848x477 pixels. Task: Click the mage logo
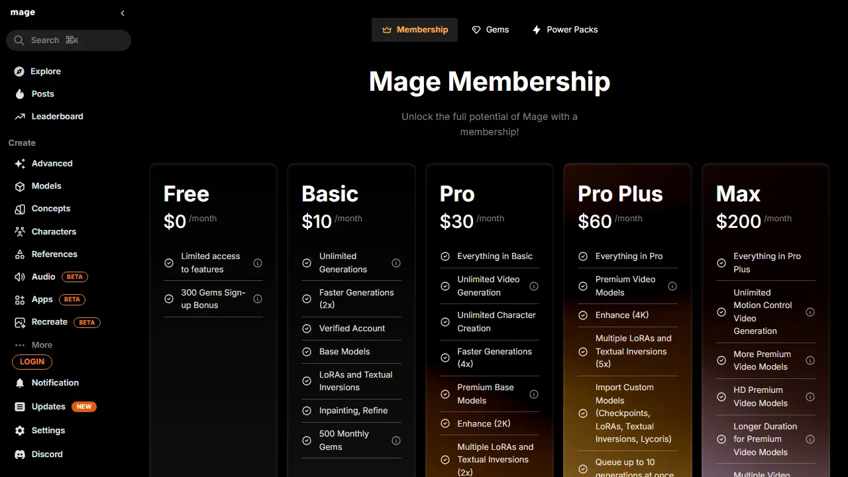click(23, 13)
